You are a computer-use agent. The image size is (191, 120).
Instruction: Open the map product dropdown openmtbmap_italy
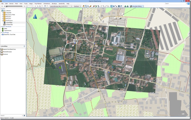(x=61, y=6)
